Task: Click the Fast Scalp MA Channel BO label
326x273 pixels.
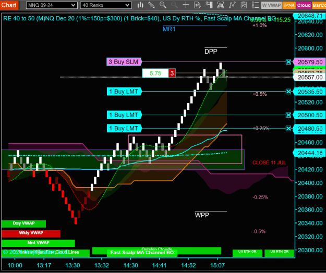Action: pyautogui.click(x=142, y=253)
